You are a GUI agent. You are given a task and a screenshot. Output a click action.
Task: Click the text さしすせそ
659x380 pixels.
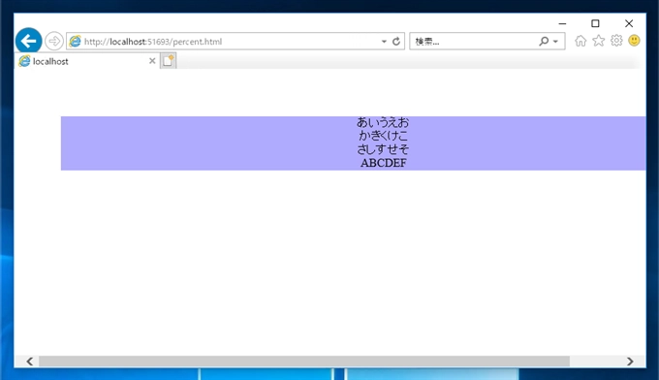coord(383,149)
